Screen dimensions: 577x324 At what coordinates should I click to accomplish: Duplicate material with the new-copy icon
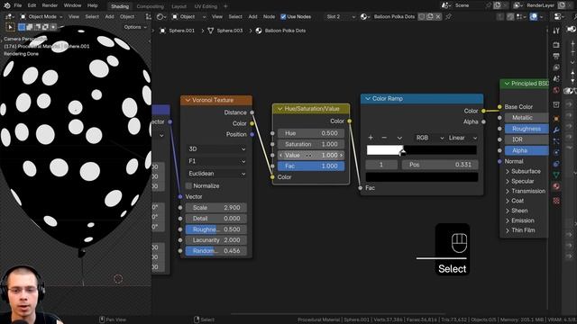[430, 16]
